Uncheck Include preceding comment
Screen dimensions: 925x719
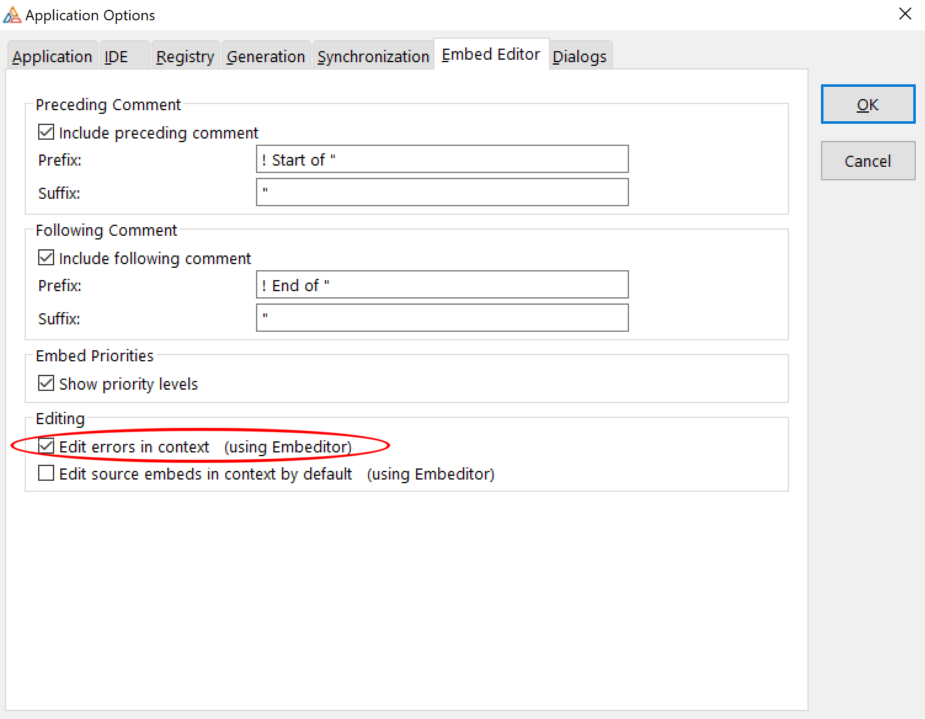point(46,132)
